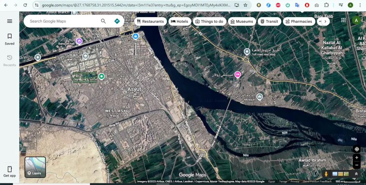This screenshot has width=366, height=185.
Task: Click the Bani Talib place label
Action: pyautogui.click(x=324, y=16)
